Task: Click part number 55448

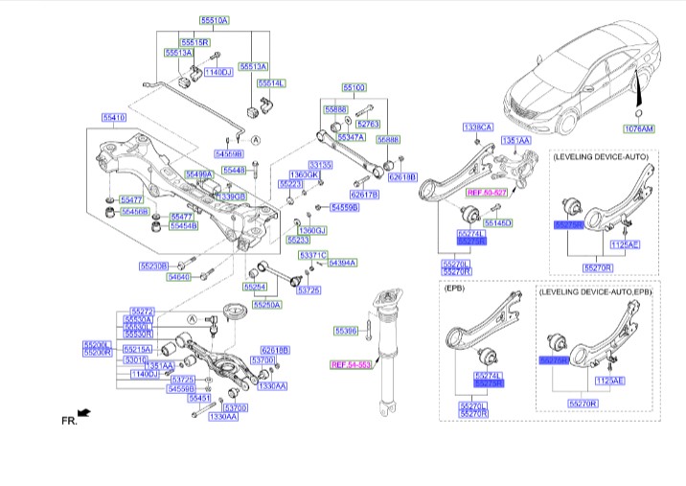Action: 234,170
